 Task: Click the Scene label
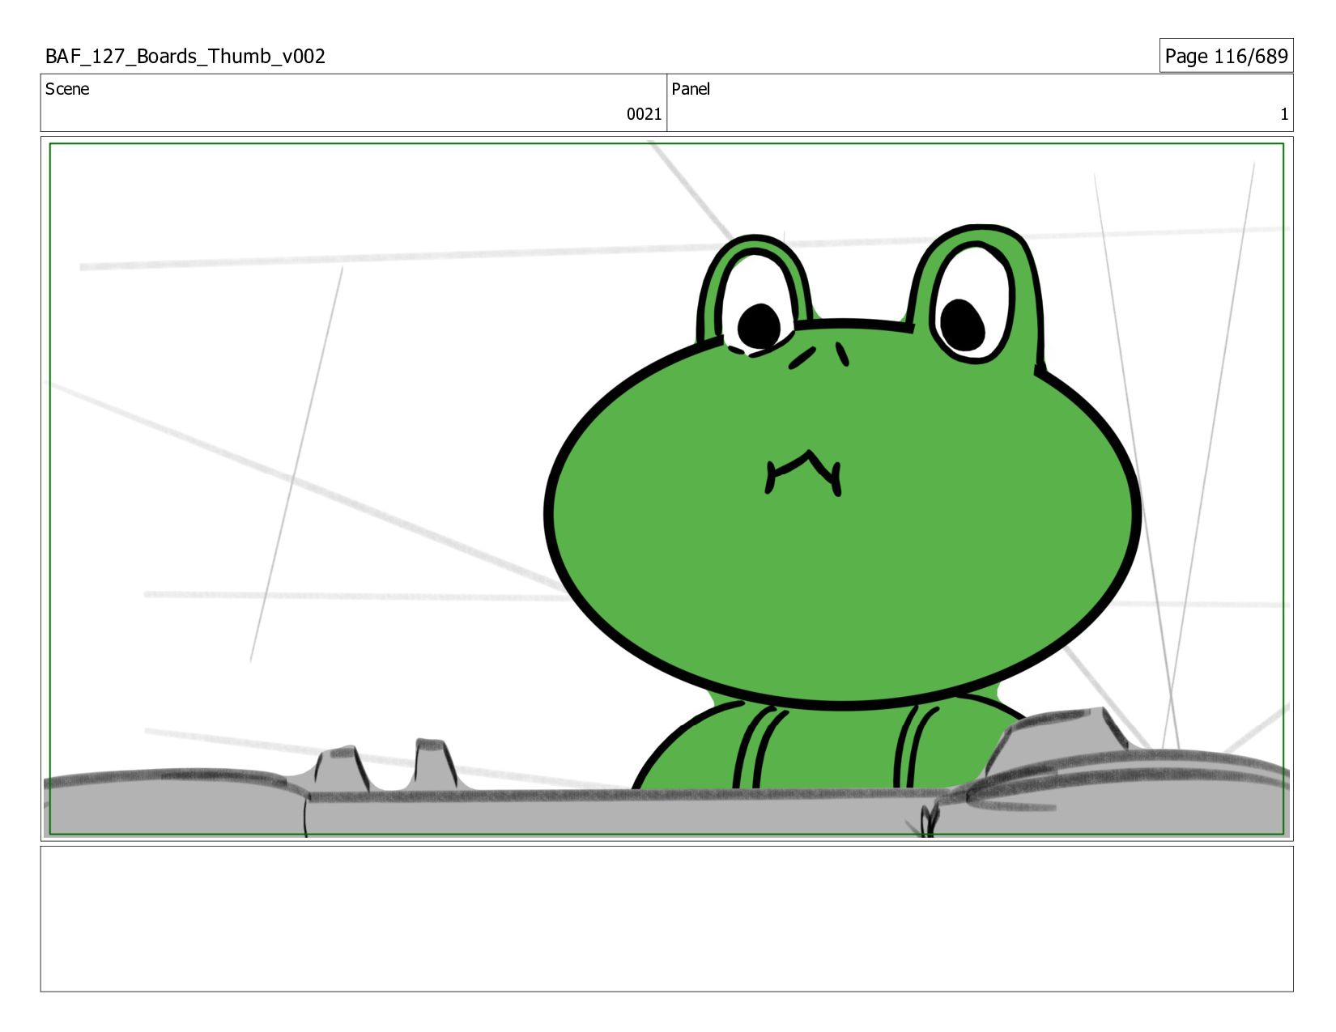click(x=67, y=89)
